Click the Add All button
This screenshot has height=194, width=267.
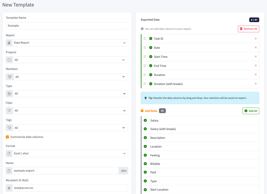251,111
